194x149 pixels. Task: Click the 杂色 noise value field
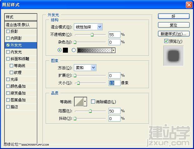tap(115, 42)
